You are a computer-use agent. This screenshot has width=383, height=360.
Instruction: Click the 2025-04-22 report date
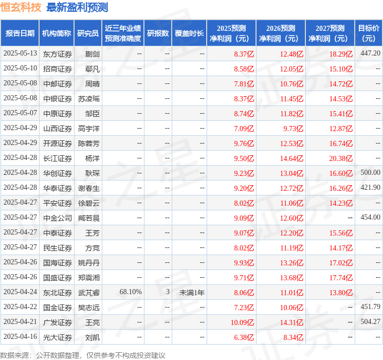(20, 307)
